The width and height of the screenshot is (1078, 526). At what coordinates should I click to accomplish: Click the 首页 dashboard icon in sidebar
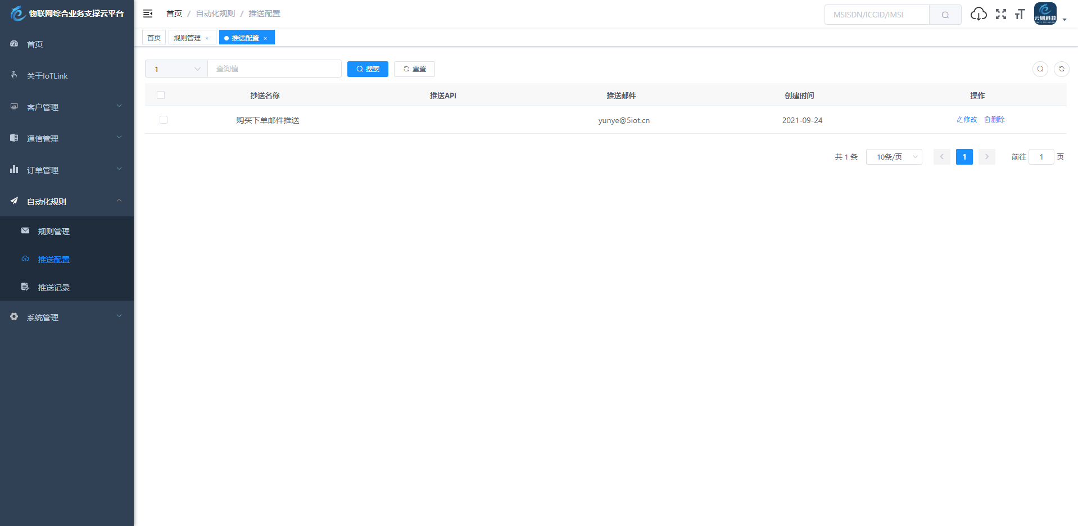tap(14, 43)
